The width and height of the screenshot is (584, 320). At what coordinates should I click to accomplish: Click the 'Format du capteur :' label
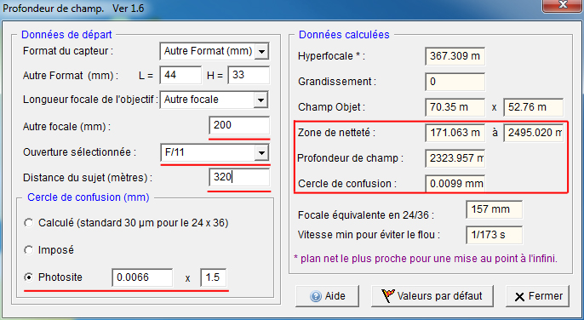pos(68,51)
